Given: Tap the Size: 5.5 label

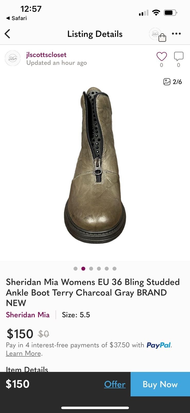Looking at the screenshot, I should [76, 315].
